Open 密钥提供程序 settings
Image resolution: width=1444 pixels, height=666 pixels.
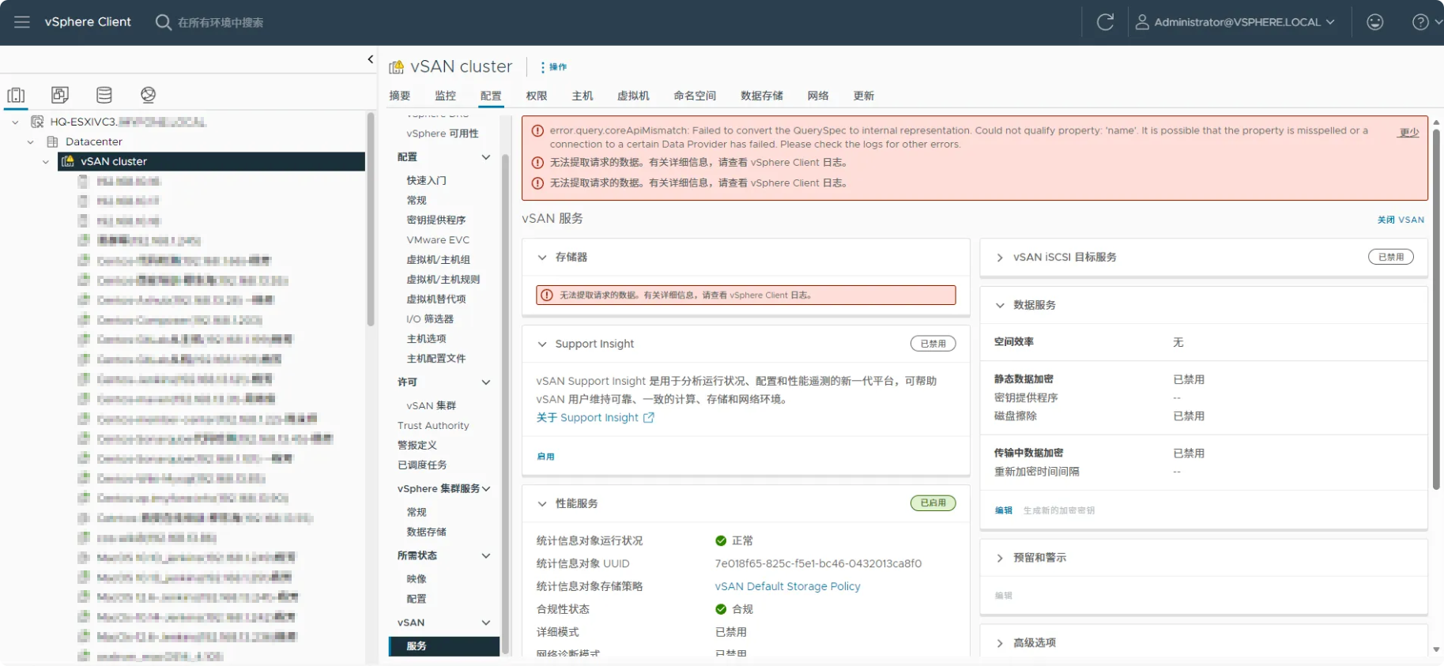pyautogui.click(x=436, y=220)
